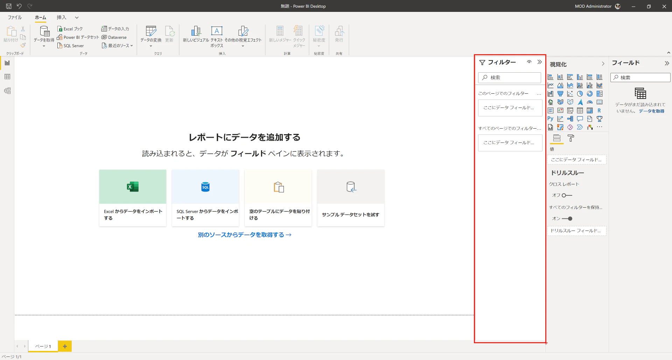Click the Save icon in title bar

click(x=9, y=6)
